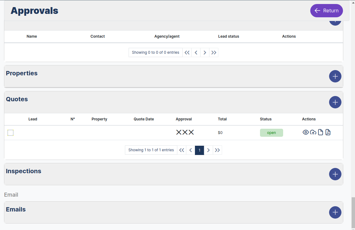Click the PDF file icon in quote actions
Image resolution: width=355 pixels, height=230 pixels.
point(328,132)
